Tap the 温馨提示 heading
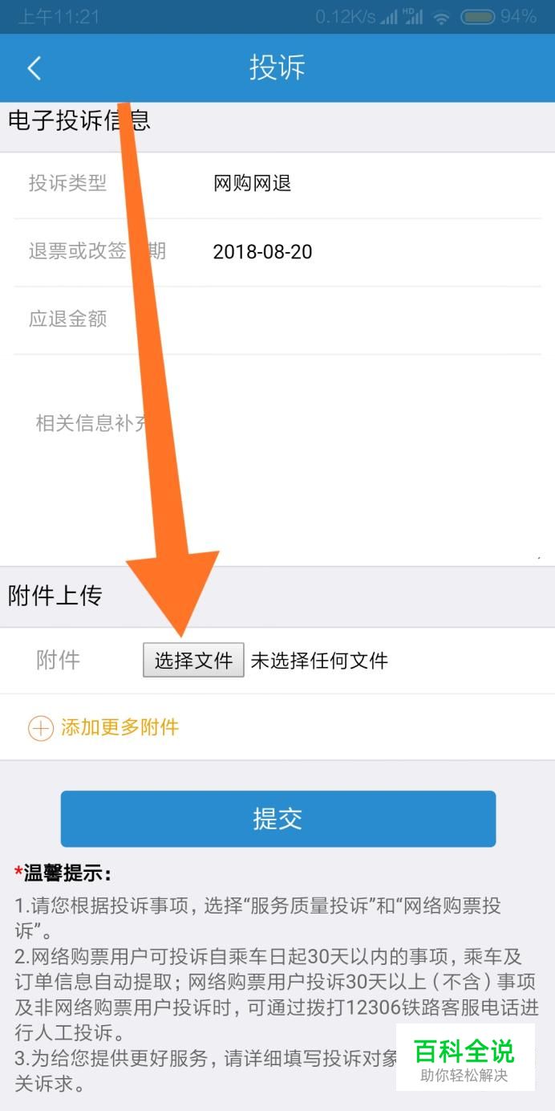The height and width of the screenshot is (1111, 555). coord(63,873)
